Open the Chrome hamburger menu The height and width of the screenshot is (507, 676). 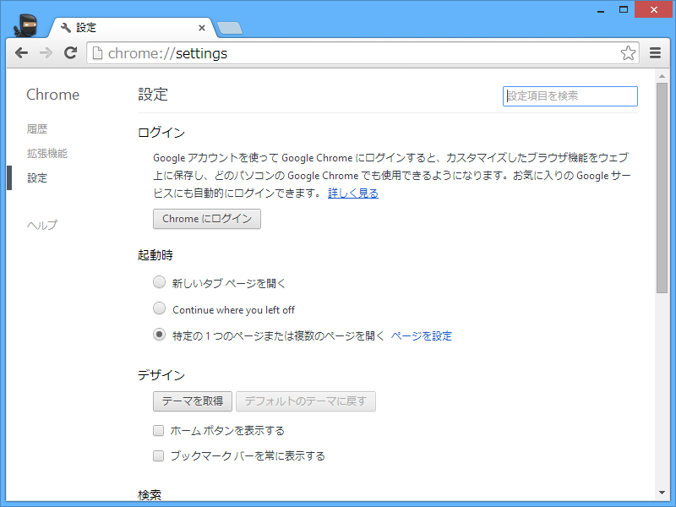click(656, 53)
